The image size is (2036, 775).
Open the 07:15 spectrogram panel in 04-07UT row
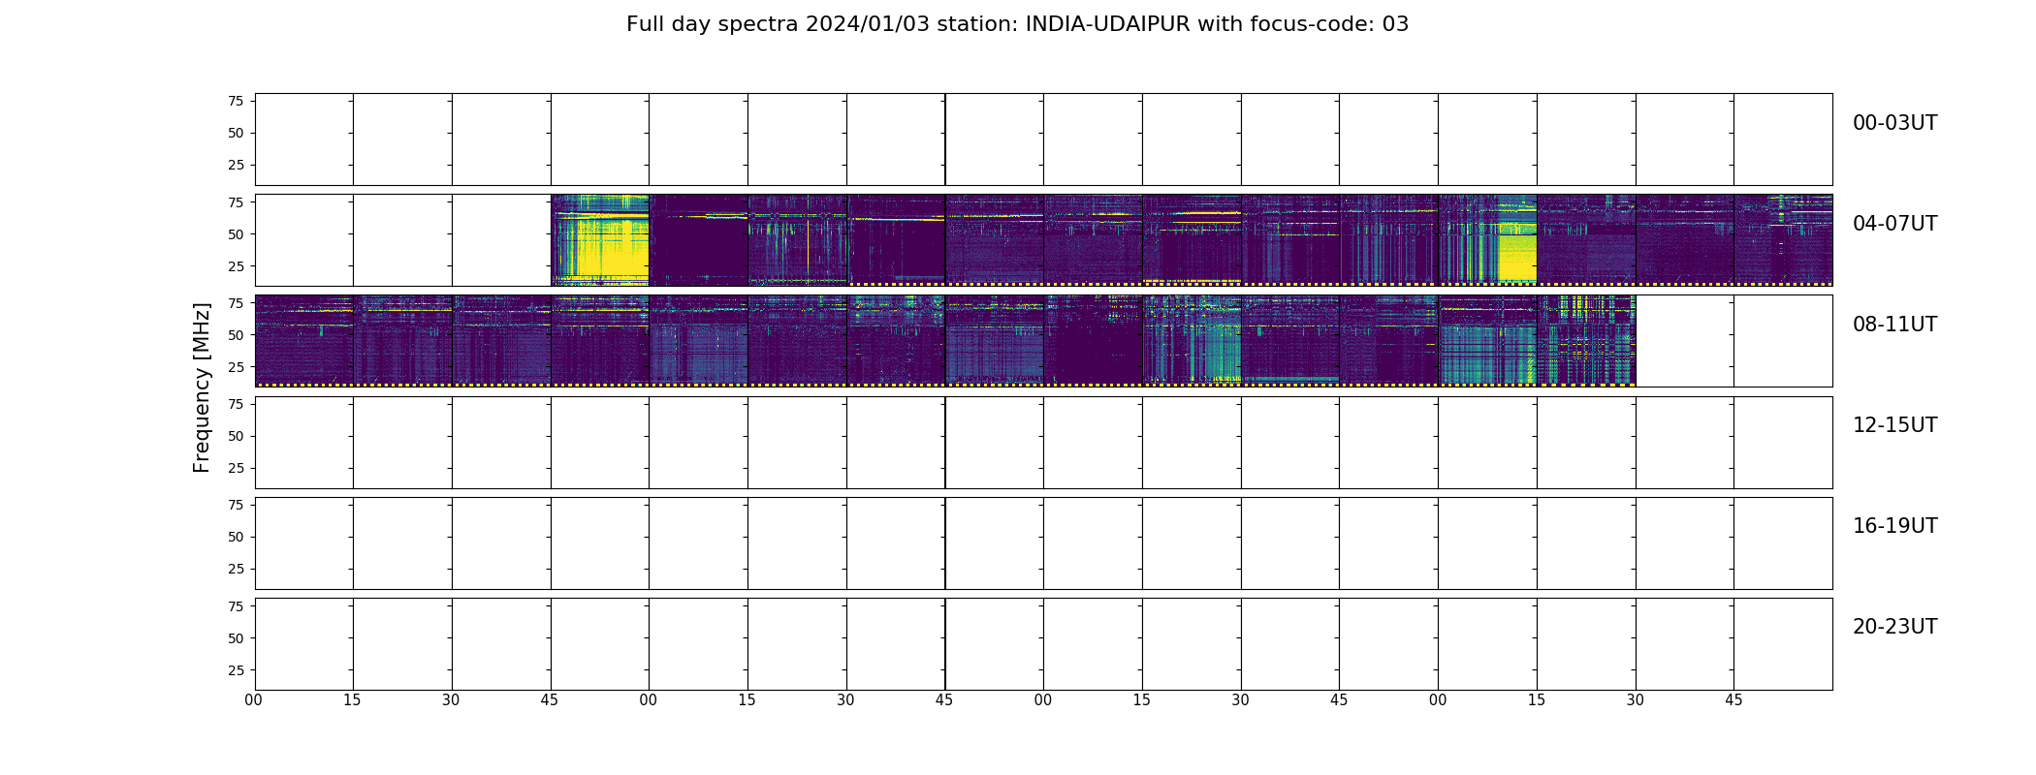(1586, 240)
